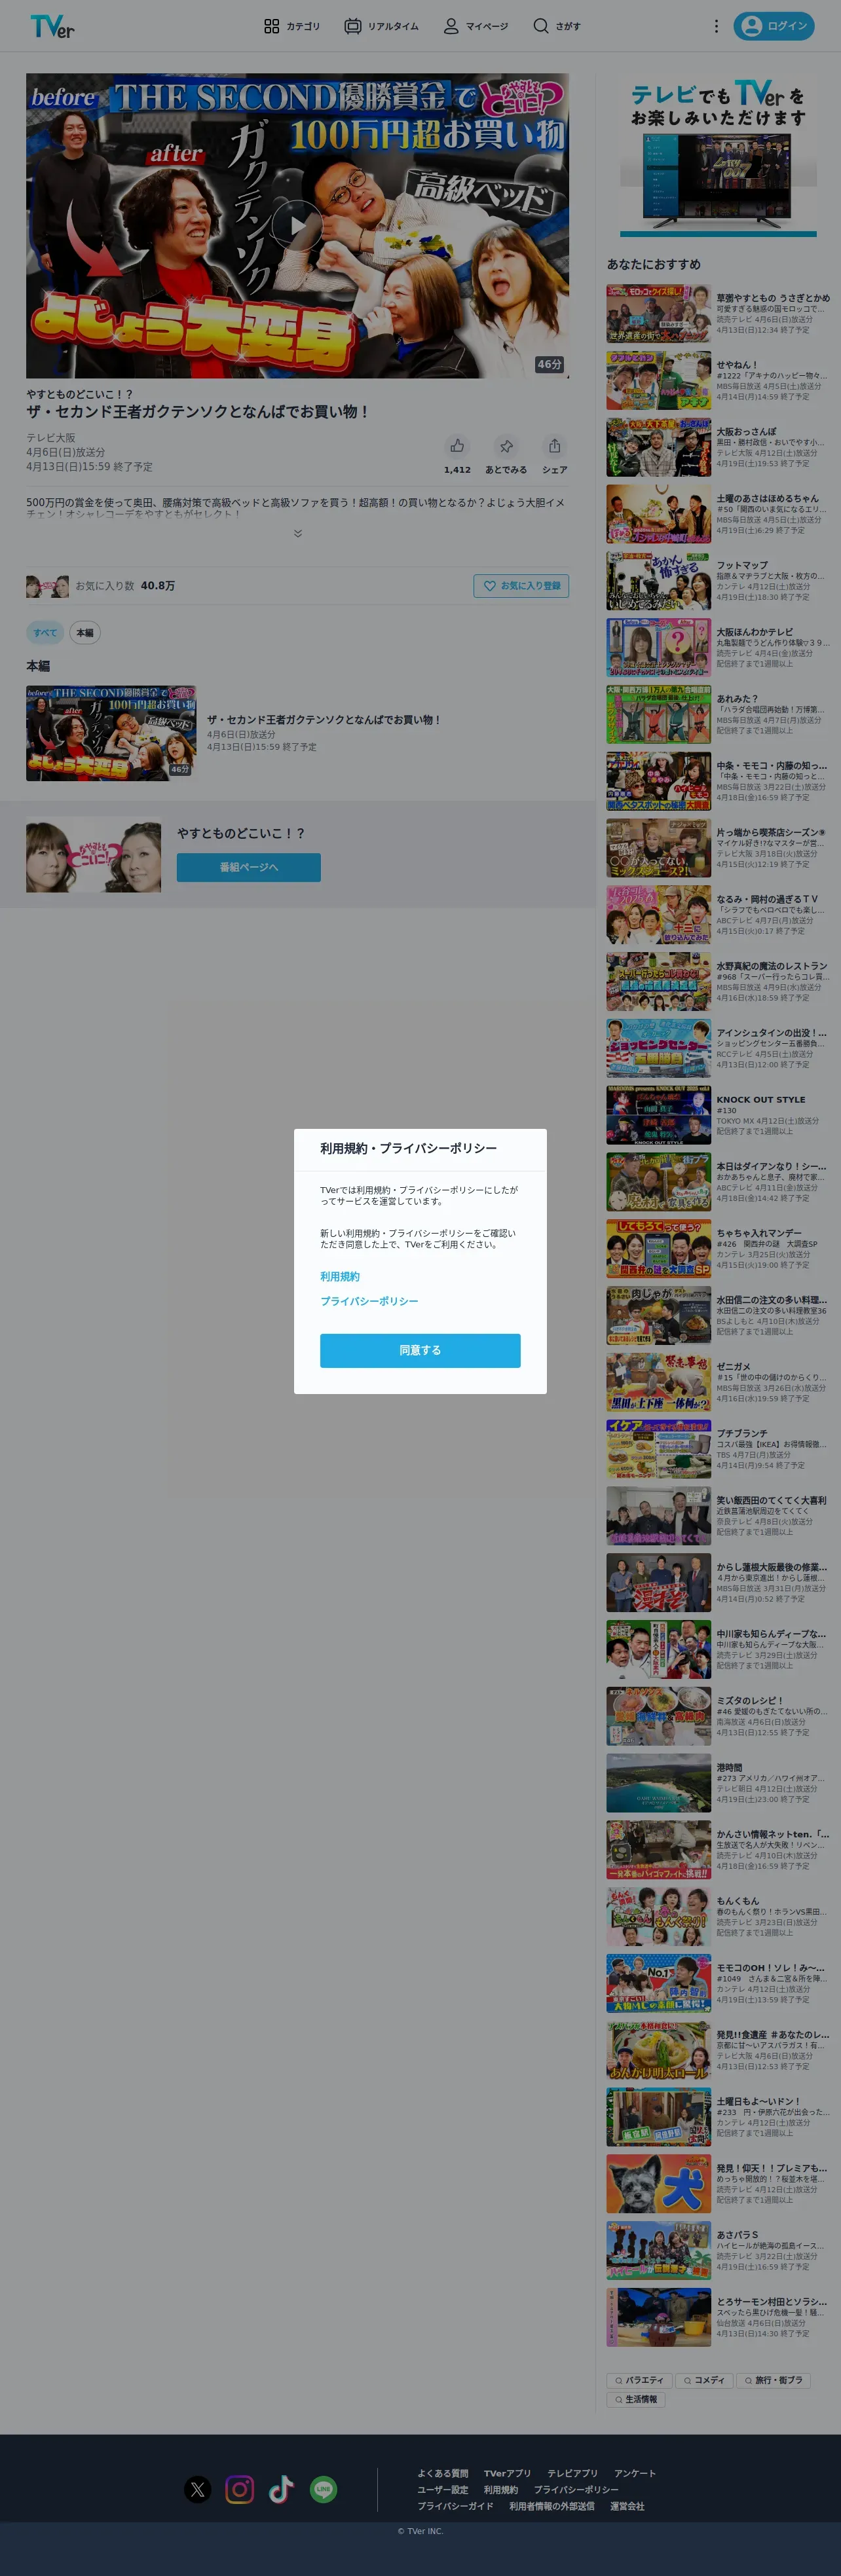
Task: Open recommended show 大阪ほんわかテレビ
Action: 718,648
